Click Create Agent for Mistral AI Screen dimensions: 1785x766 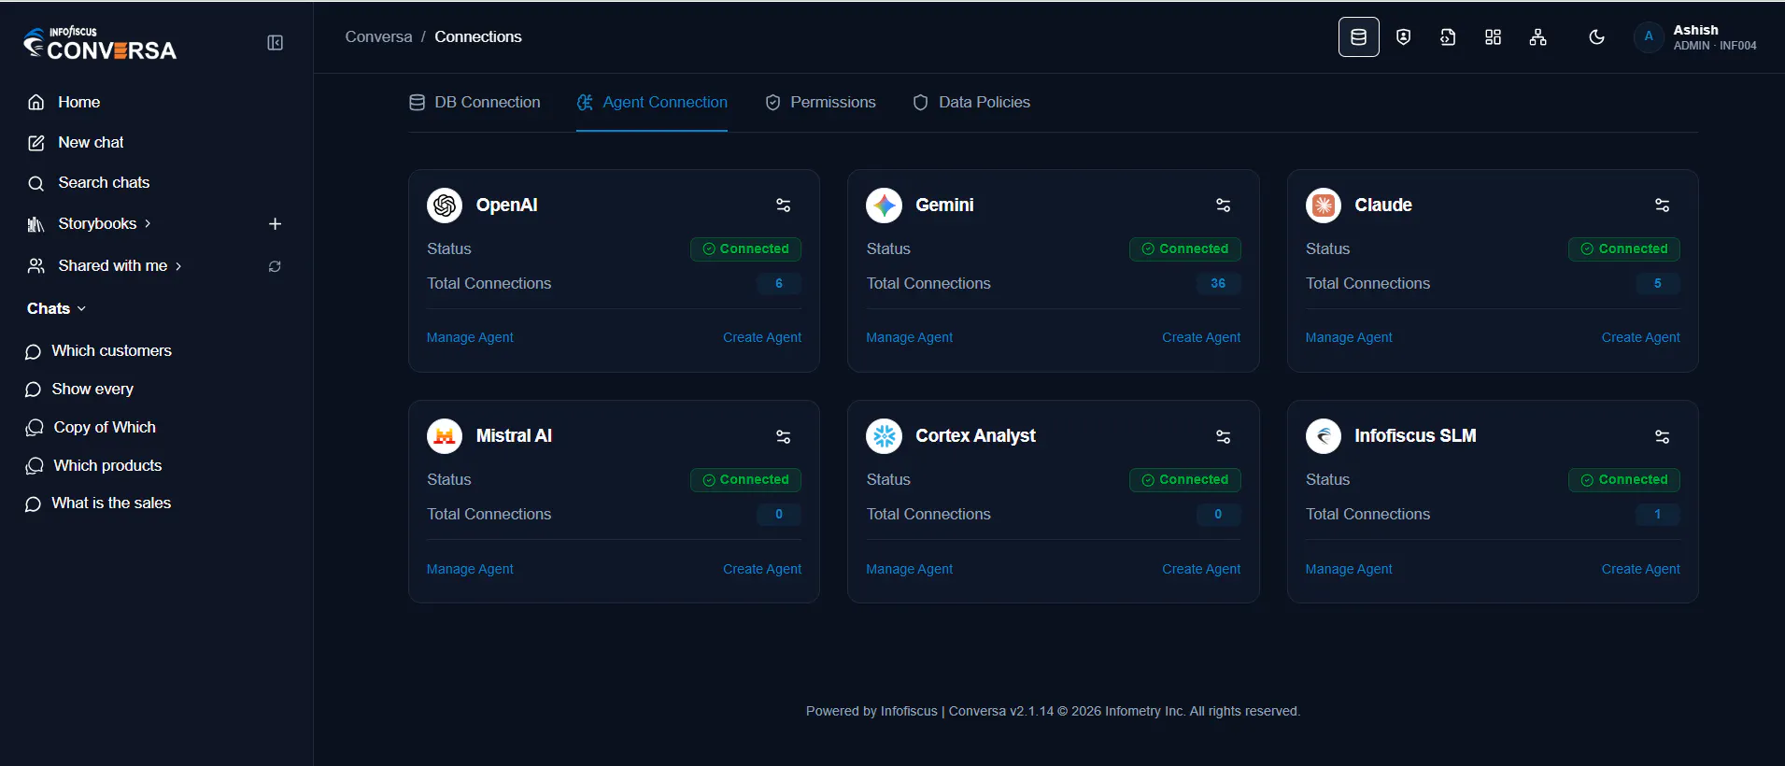pos(762,570)
